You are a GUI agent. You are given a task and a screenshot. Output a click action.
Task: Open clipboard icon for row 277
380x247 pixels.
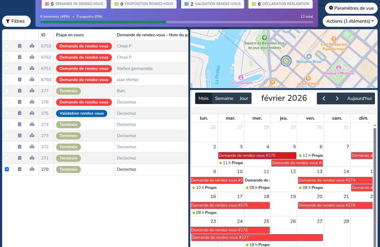pos(19,91)
